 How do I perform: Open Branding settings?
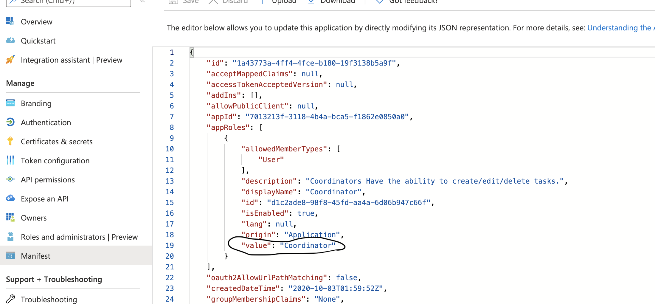36,103
